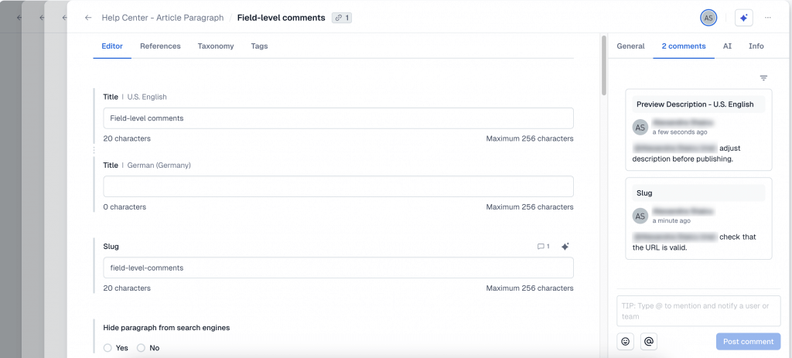
Task: Open the link count badge showing 1
Action: (x=342, y=18)
